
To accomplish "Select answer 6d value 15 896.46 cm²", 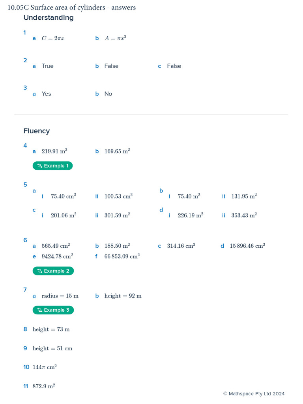I will (247, 245).
